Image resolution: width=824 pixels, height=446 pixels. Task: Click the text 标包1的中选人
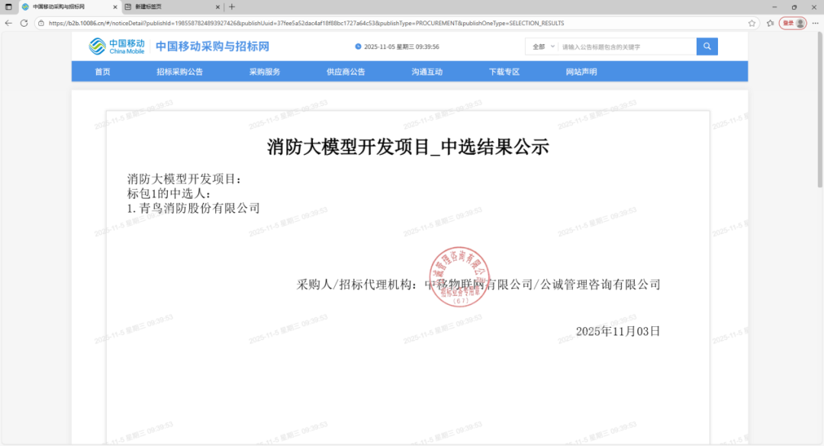[x=166, y=194]
